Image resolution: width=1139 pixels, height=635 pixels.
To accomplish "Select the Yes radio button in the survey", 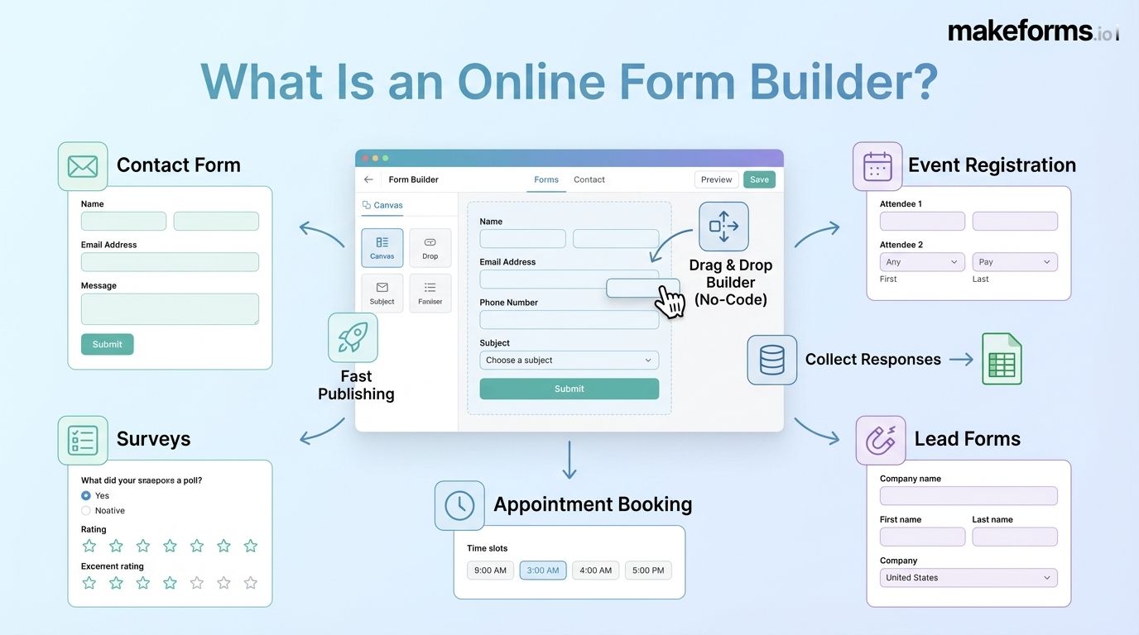I will (85, 495).
